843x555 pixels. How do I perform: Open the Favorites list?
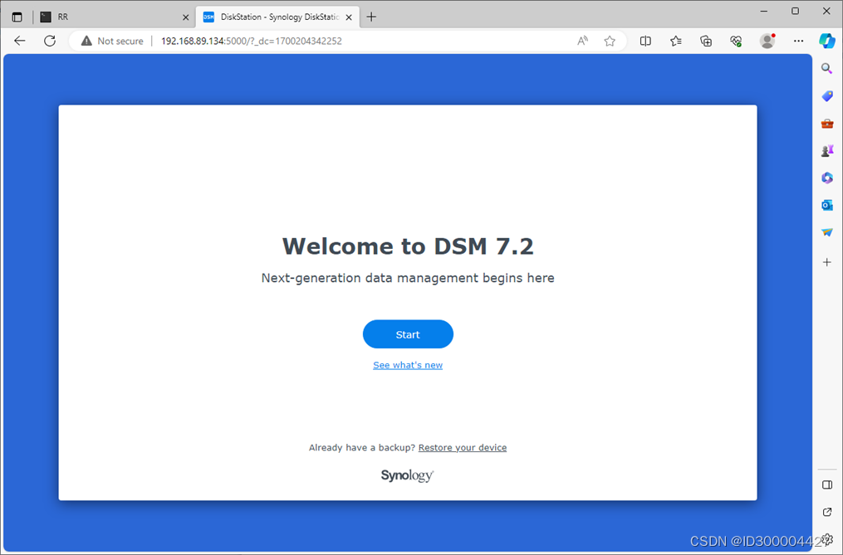point(676,41)
